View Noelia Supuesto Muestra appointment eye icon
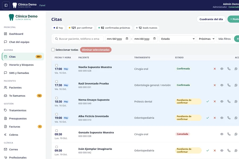 point(222,69)
